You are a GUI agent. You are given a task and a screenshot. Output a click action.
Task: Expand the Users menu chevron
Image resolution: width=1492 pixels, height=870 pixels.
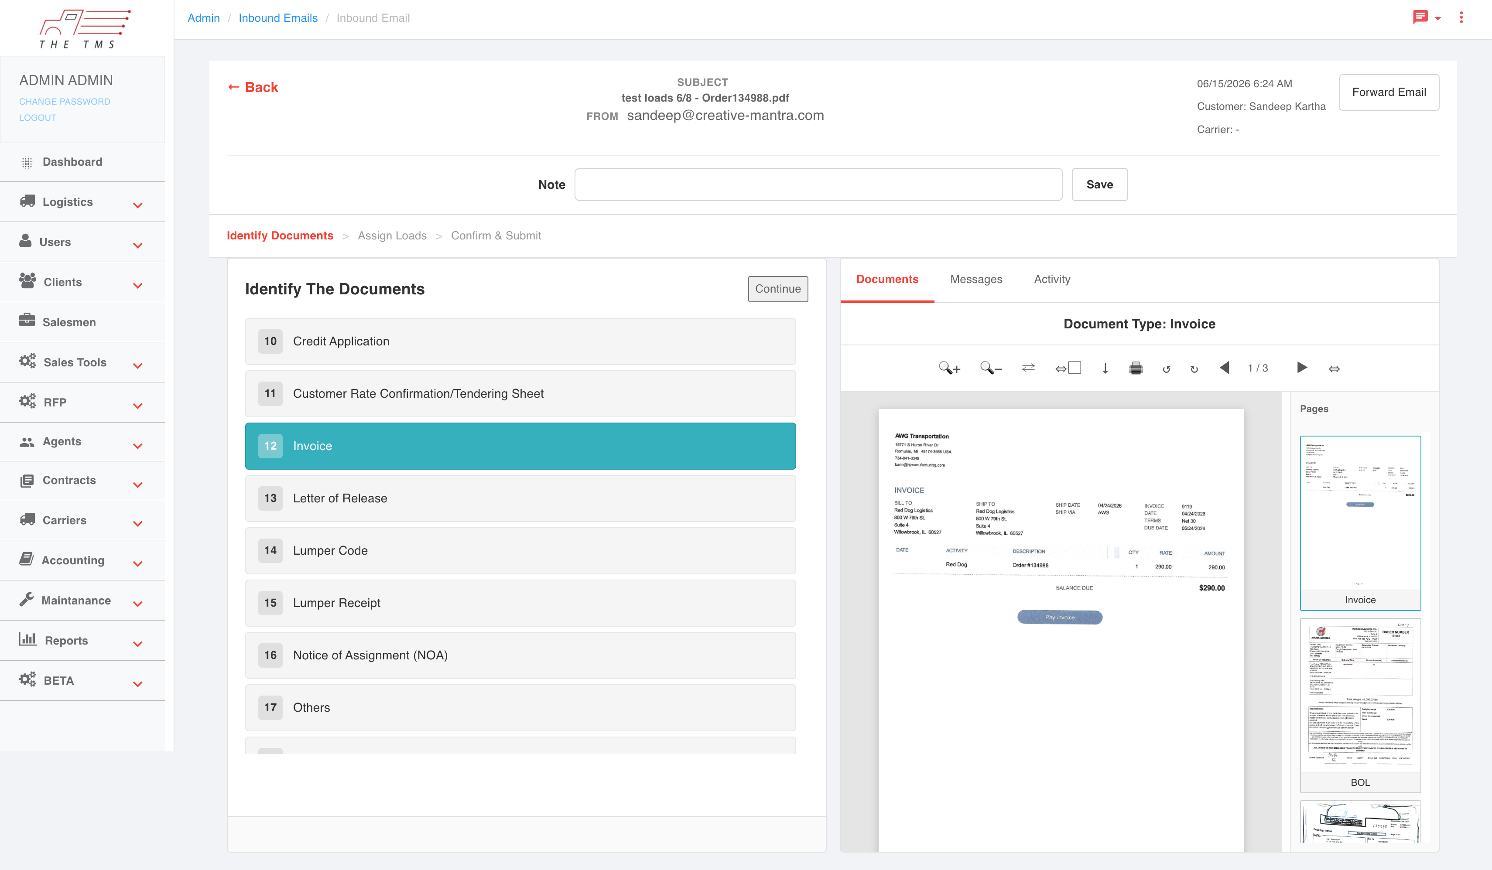[138, 246]
